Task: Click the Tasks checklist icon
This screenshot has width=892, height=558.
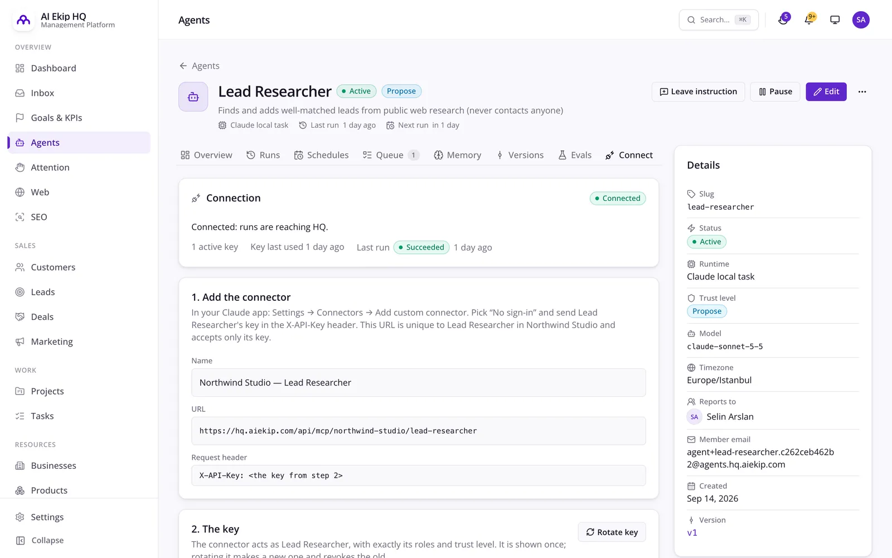Action: (x=20, y=416)
